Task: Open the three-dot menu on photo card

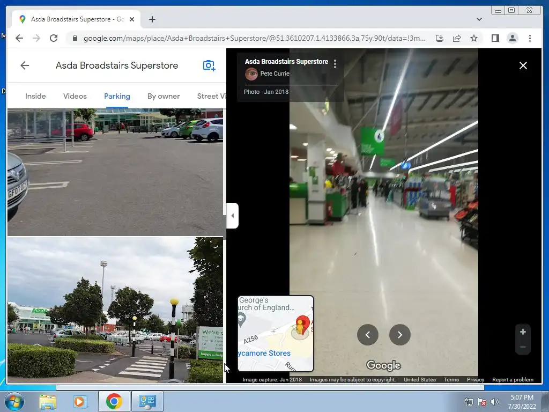Action: point(335,63)
